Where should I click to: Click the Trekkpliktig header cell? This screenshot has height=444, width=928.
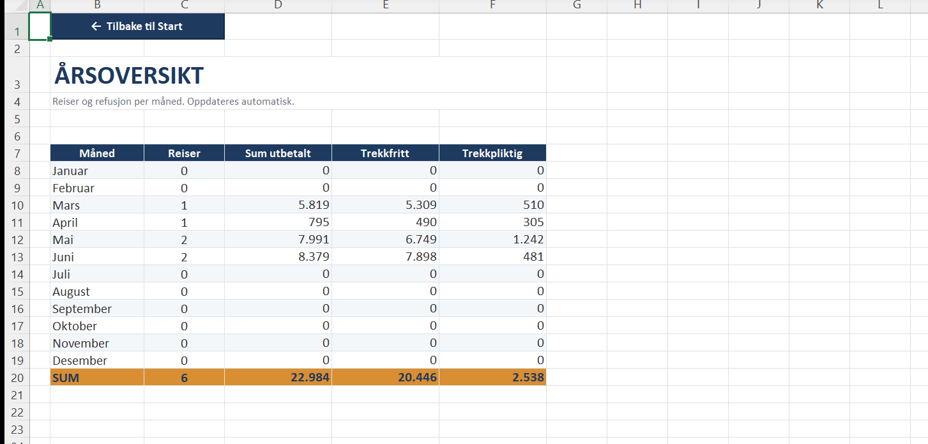(492, 153)
